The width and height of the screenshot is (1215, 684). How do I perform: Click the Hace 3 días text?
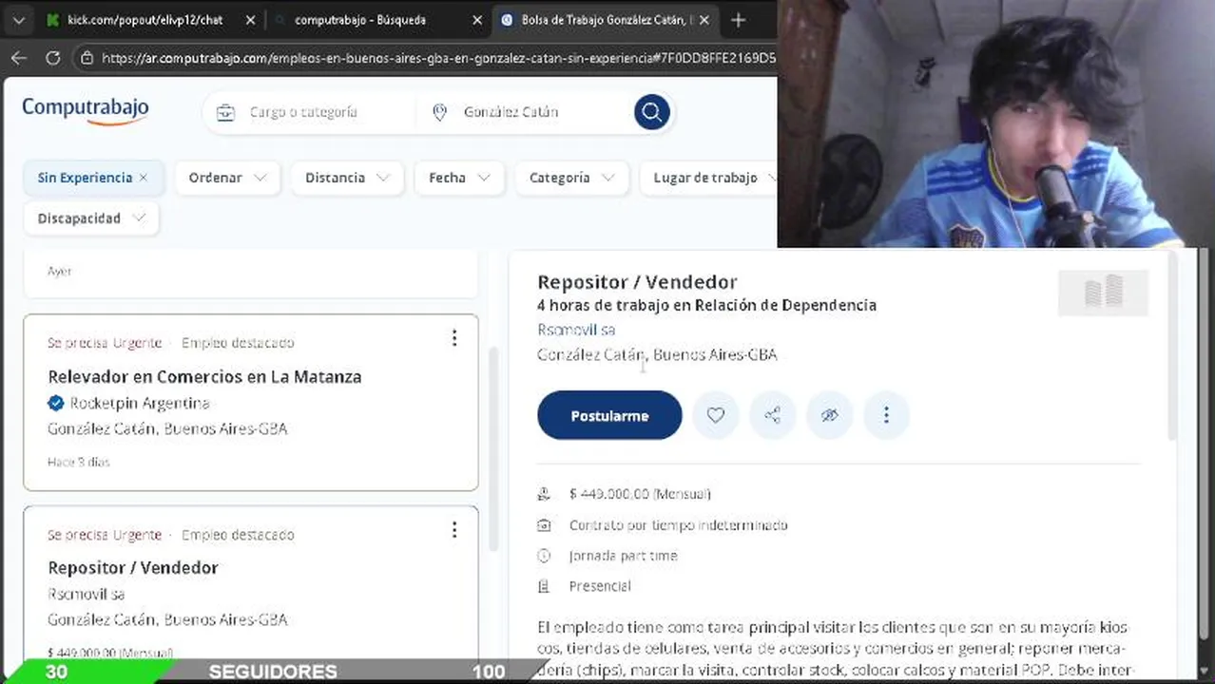(79, 462)
